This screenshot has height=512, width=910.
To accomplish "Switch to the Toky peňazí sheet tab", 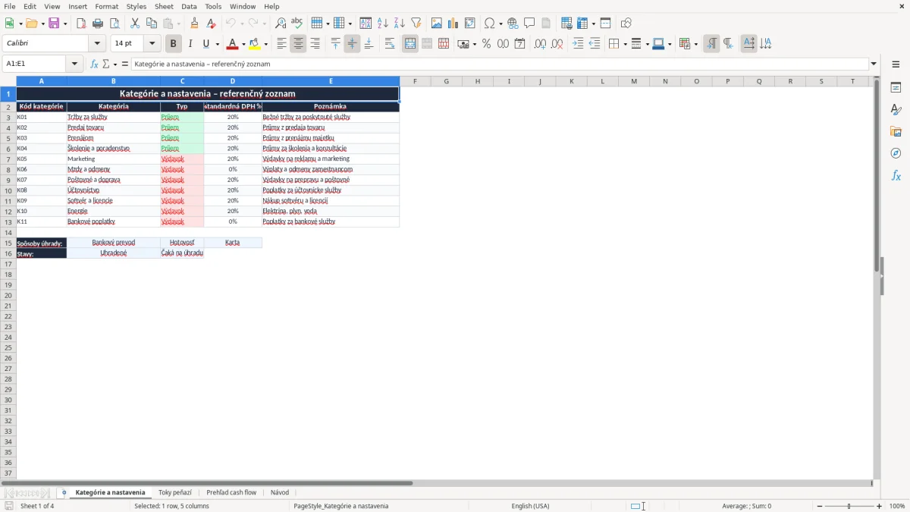I will pos(175,493).
